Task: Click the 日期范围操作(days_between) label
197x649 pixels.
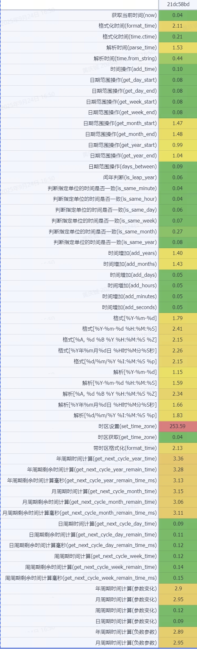Action: point(123,166)
